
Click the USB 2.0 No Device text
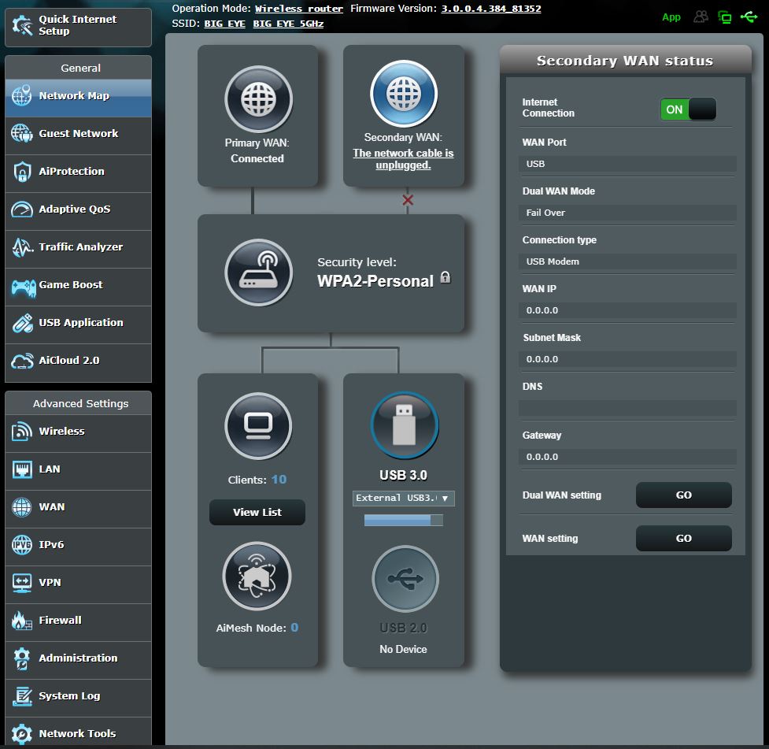(403, 649)
